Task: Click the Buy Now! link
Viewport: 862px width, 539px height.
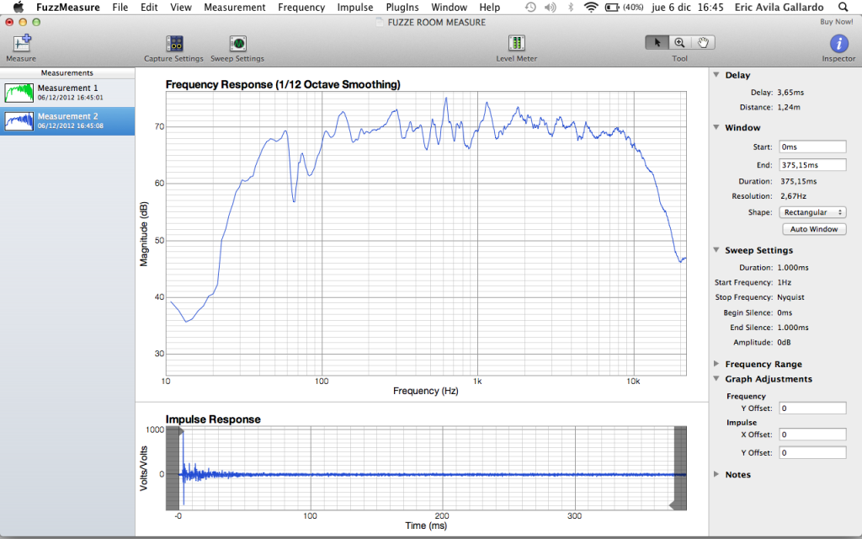Action: click(837, 22)
